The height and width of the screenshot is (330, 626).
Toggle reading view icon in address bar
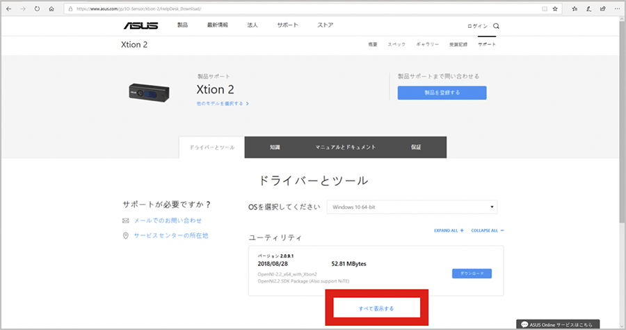[x=545, y=9]
